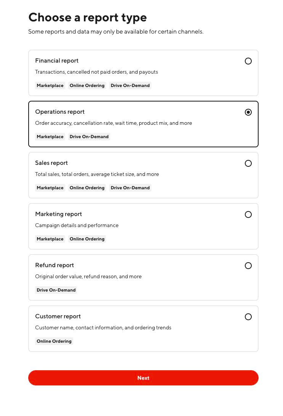Click the Refund report heading
Viewport: 283px width, 416px height.
click(x=55, y=265)
